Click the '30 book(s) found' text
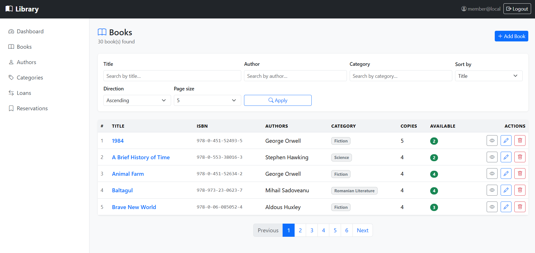Screen dimensions: 535x253 (x=116, y=41)
